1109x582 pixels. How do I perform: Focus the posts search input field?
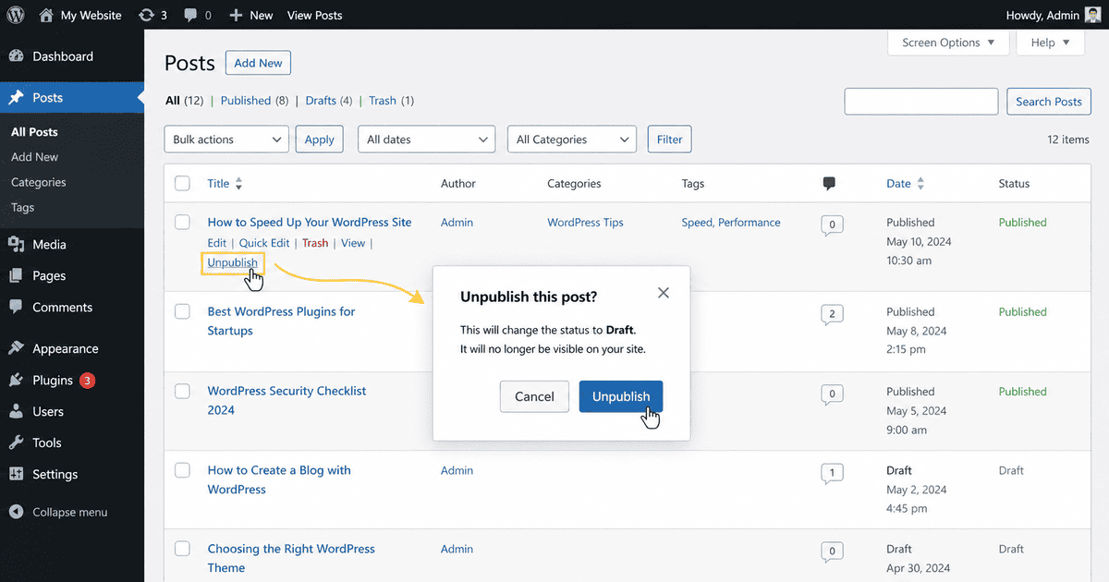[921, 102]
